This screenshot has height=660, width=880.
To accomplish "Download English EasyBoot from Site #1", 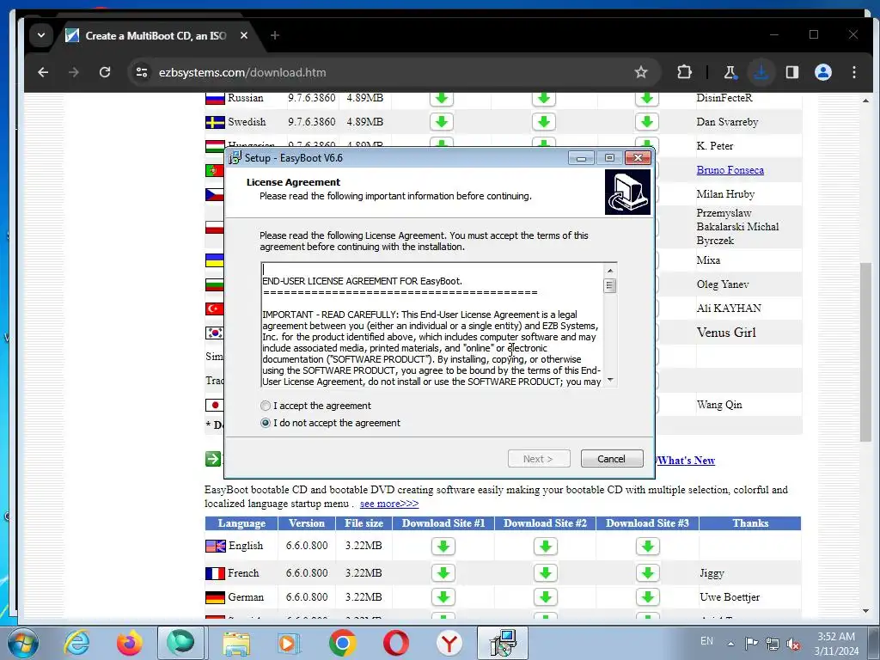I will click(x=443, y=546).
